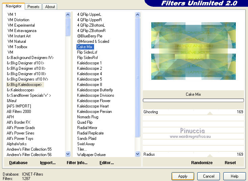Choose Wallpaper Deluxe filter

point(91,154)
